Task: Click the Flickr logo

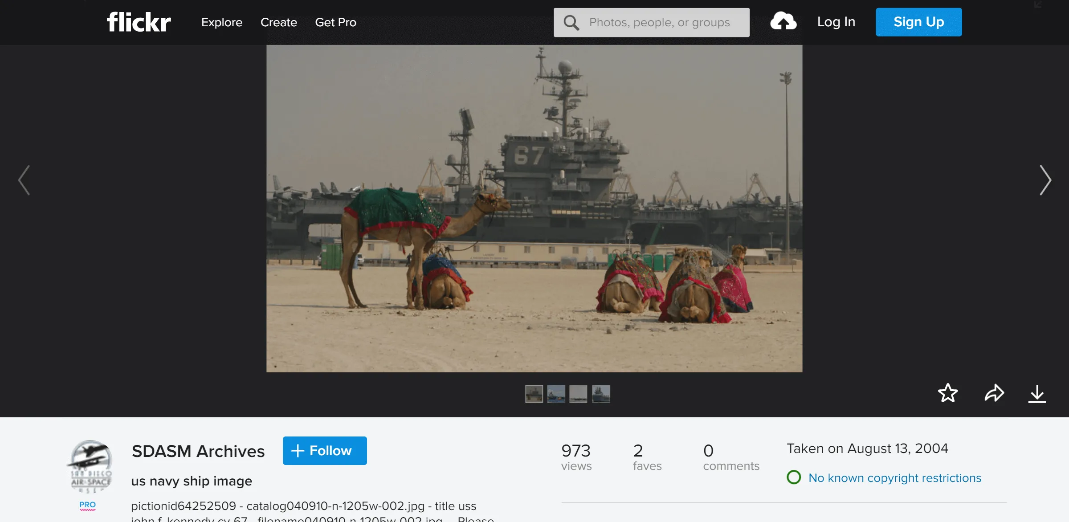Action: tap(139, 22)
